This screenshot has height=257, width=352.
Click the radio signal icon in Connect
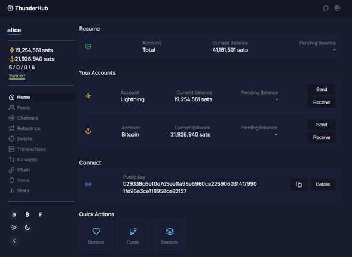[88, 185]
